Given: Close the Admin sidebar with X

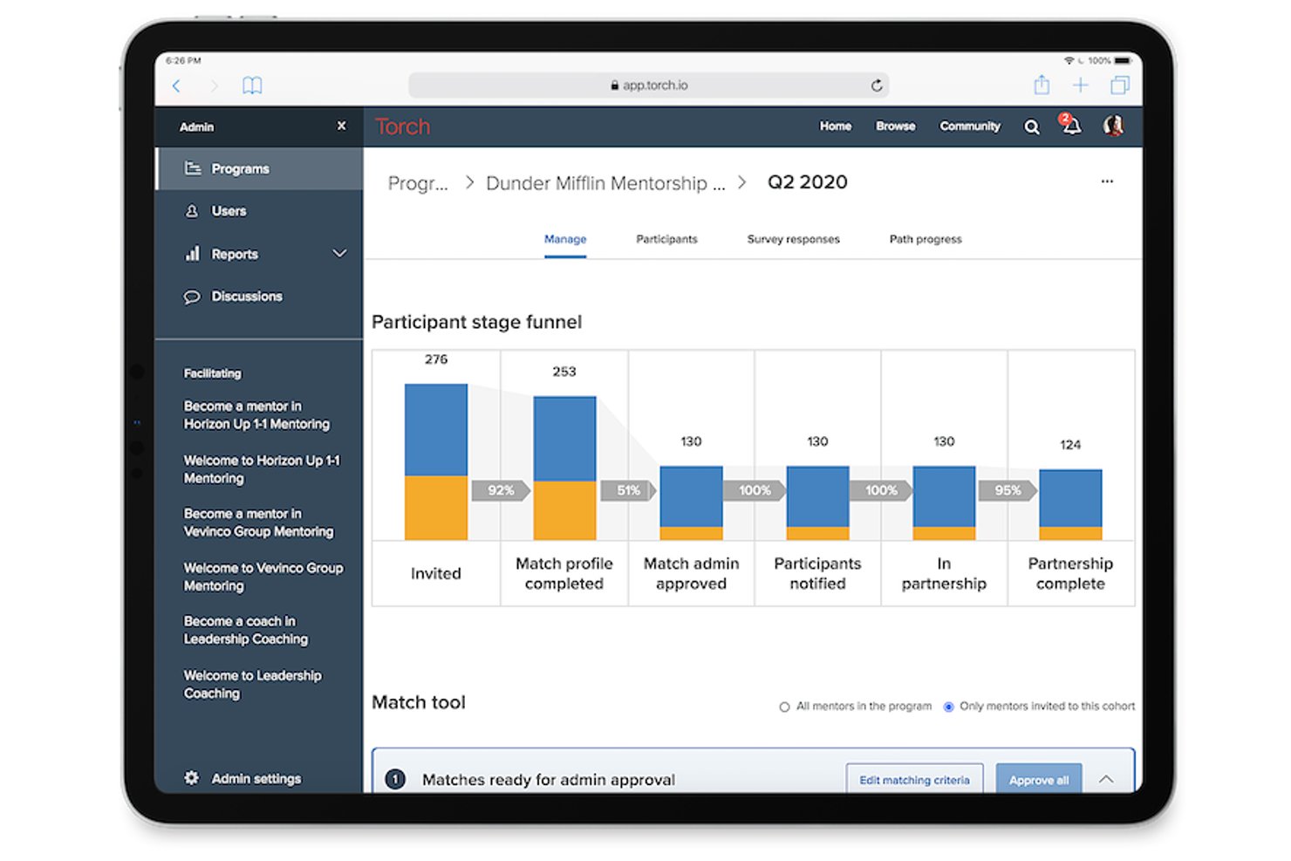Looking at the screenshot, I should tap(341, 126).
